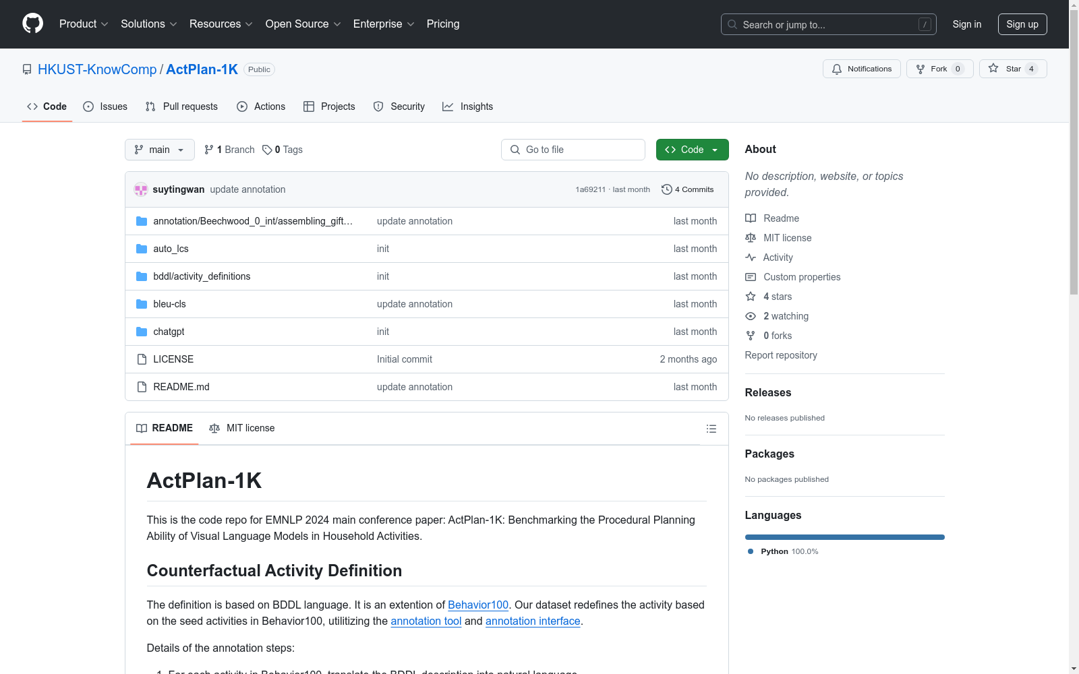The width and height of the screenshot is (1079, 674).
Task: Click the scales icon beside MIT license in About
Action: (x=751, y=238)
